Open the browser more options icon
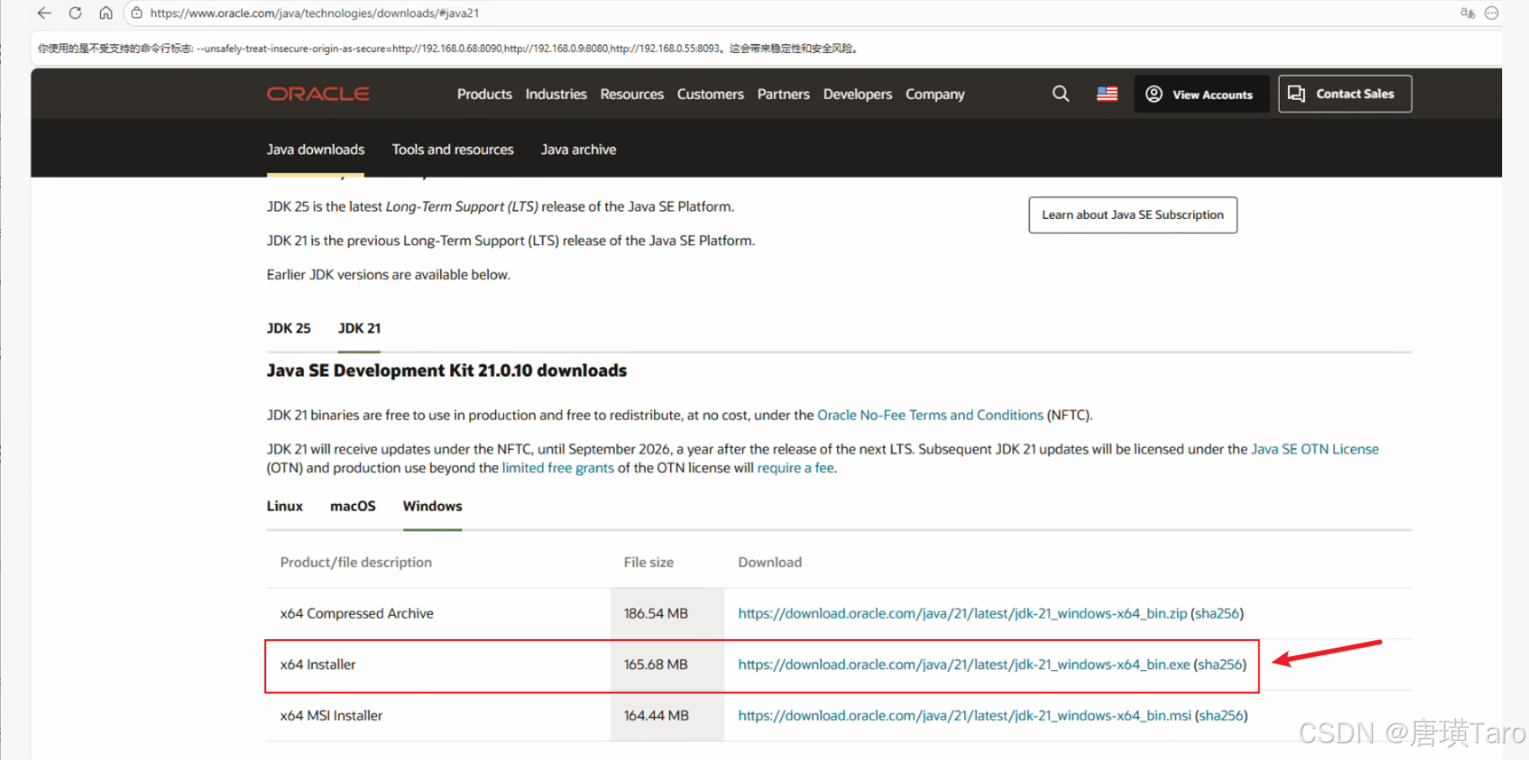 pos(1492,13)
